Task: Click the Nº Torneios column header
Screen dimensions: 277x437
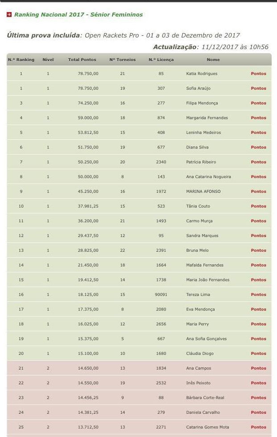Action: [x=122, y=59]
